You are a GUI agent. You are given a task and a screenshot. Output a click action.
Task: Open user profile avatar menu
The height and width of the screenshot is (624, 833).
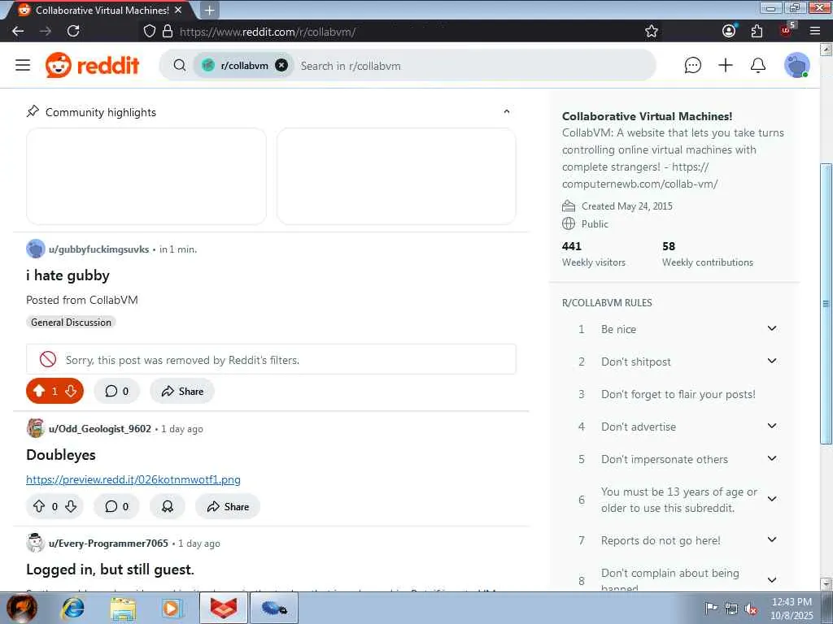pyautogui.click(x=797, y=65)
